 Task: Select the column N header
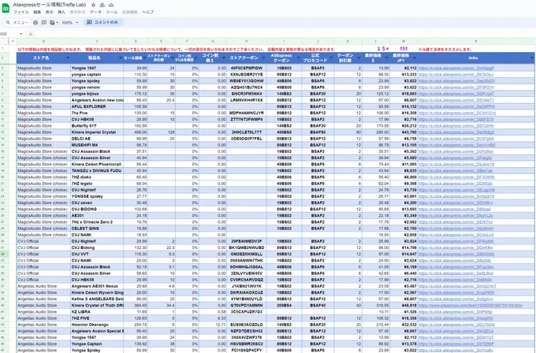tap(475, 41)
